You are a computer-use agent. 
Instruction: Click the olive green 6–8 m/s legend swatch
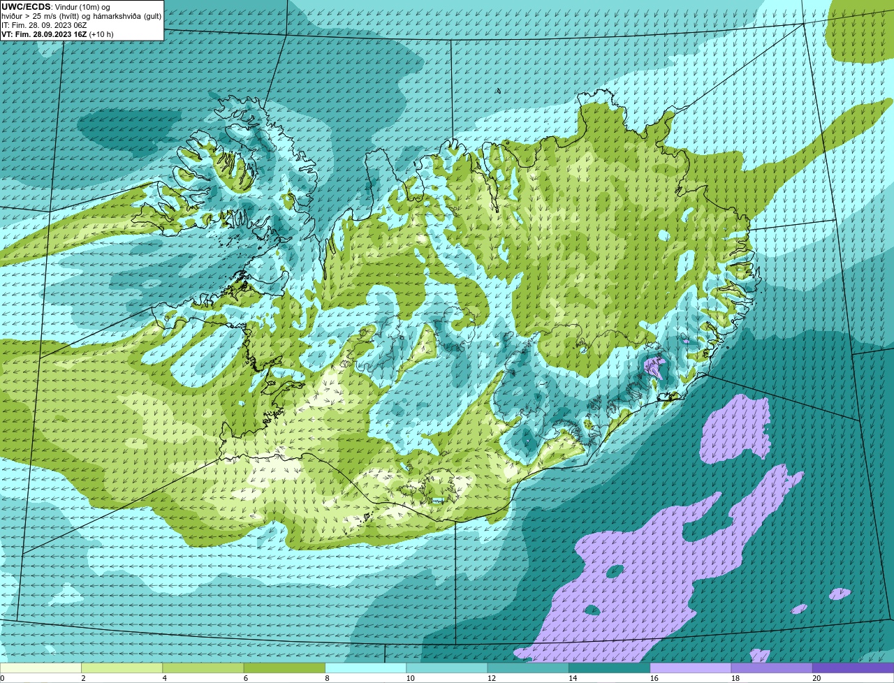pyautogui.click(x=284, y=668)
